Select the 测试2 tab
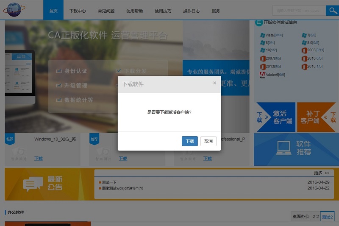Image resolution: width=339 pixels, height=226 pixels. [x=327, y=217]
